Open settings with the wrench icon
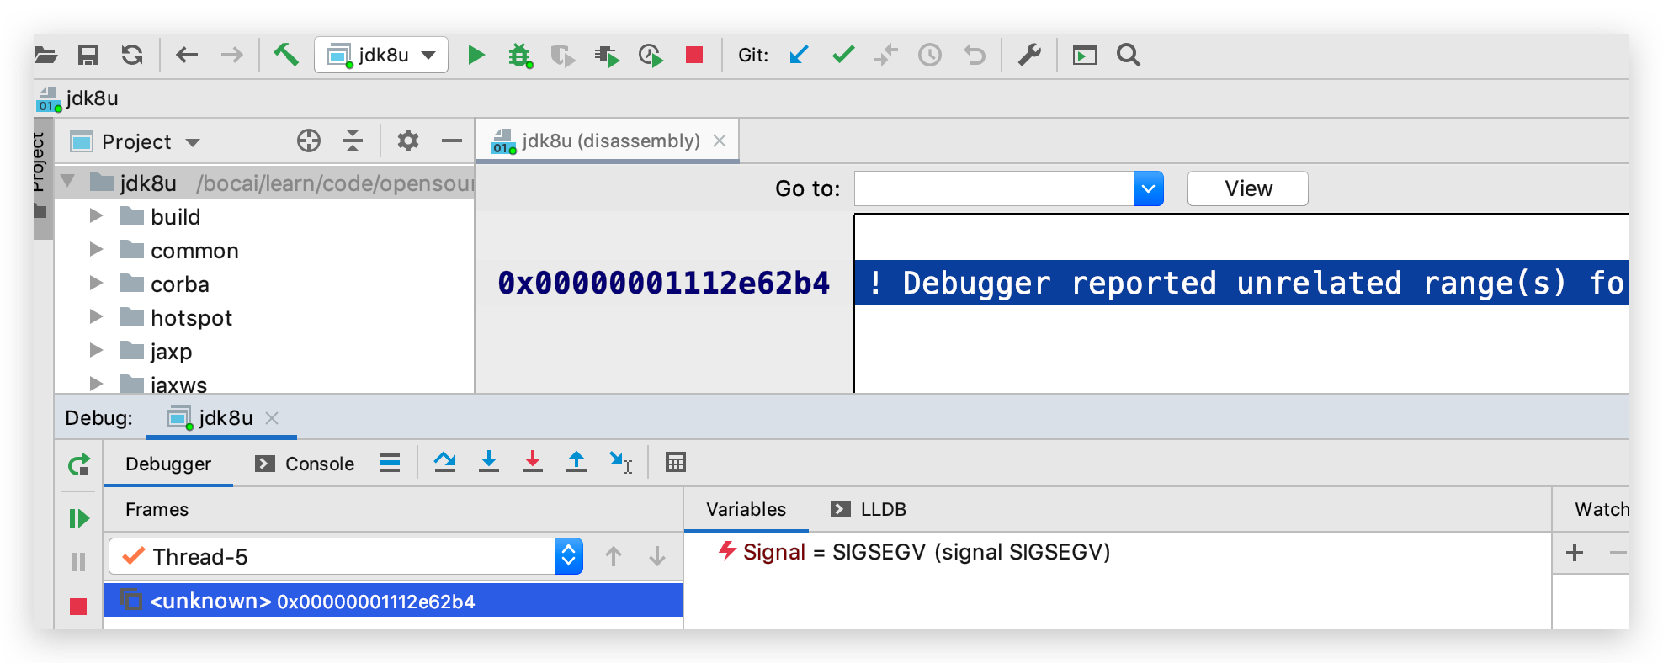Viewport: 1663px width, 663px height. coord(1029,56)
